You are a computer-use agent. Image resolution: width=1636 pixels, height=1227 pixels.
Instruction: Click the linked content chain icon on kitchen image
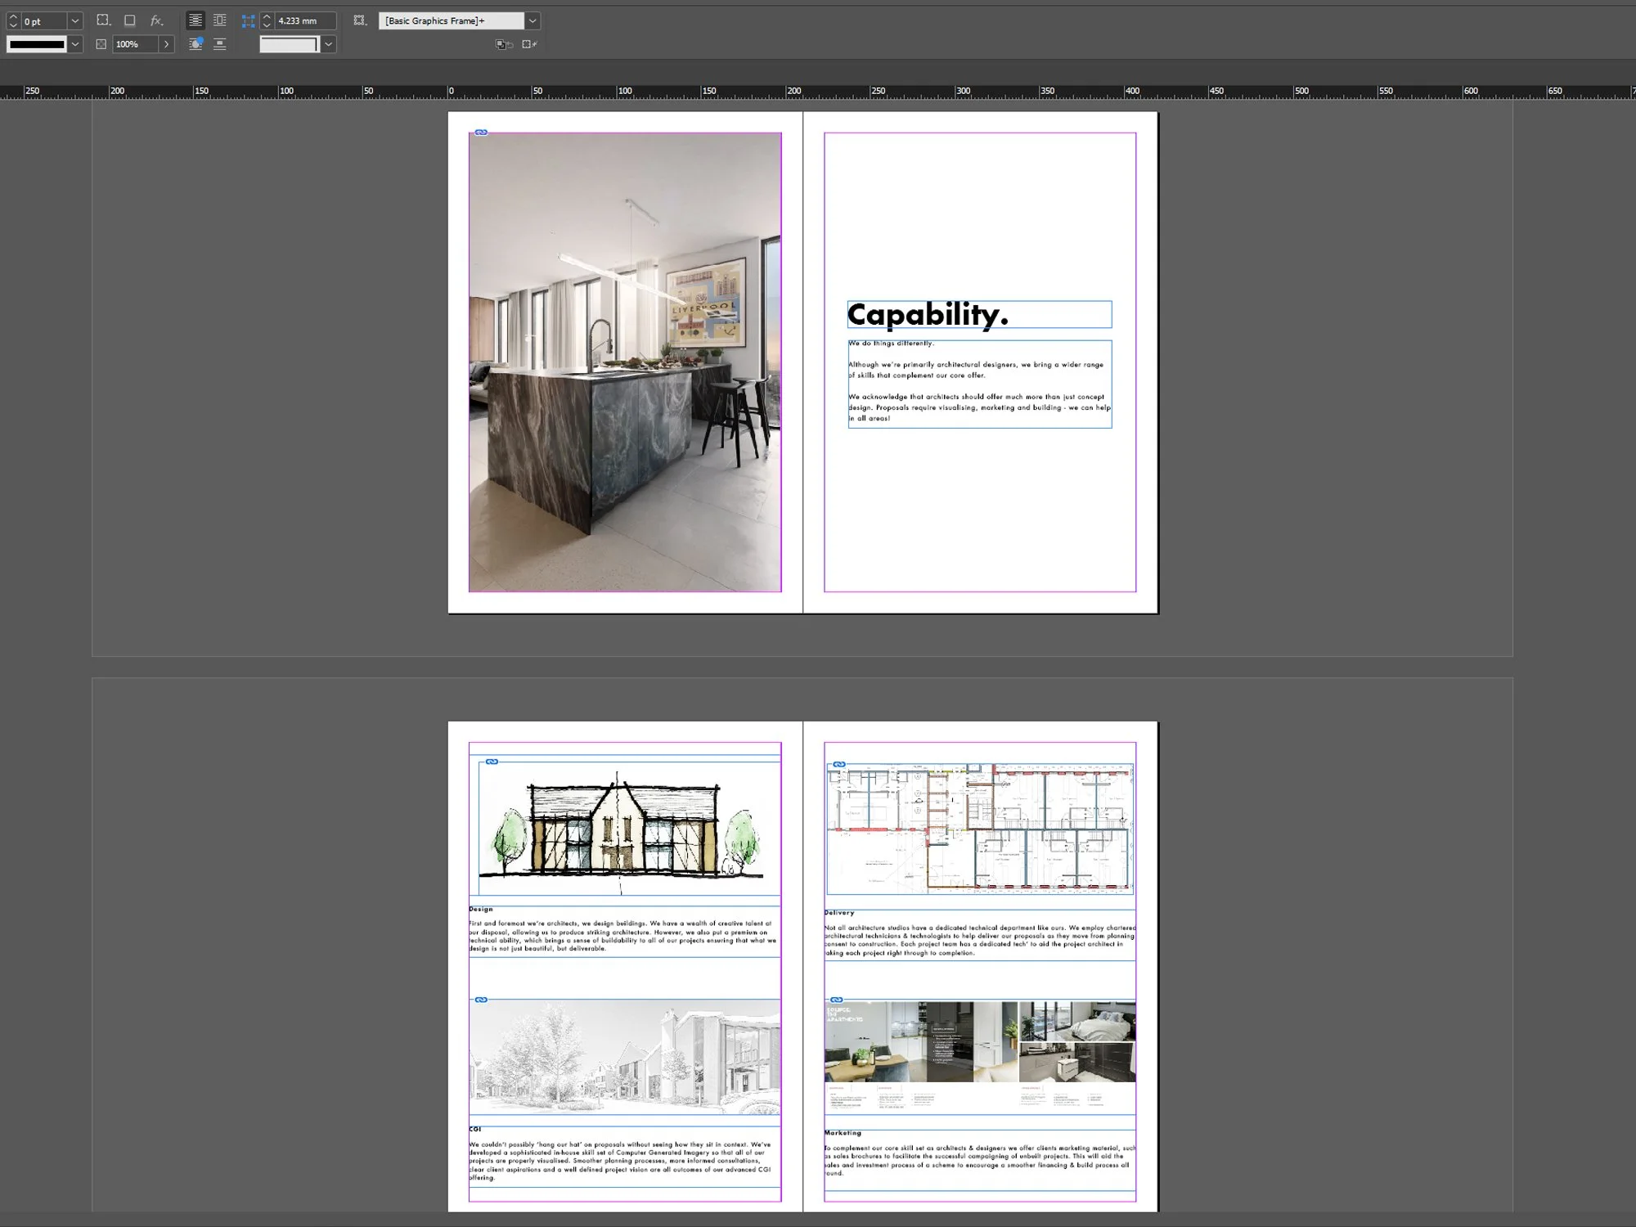click(x=482, y=132)
